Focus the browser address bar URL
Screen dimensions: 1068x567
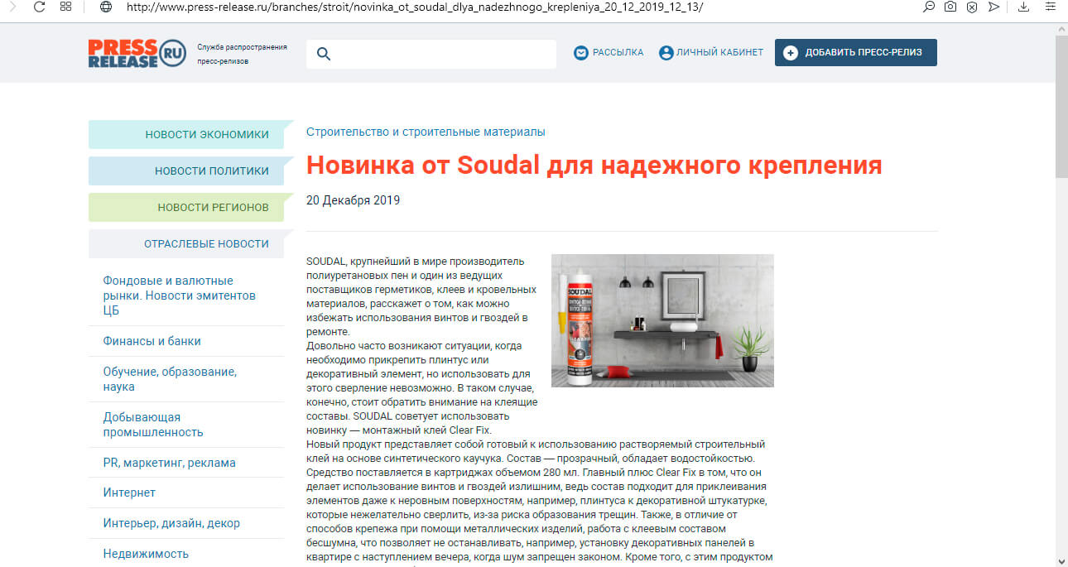[414, 7]
